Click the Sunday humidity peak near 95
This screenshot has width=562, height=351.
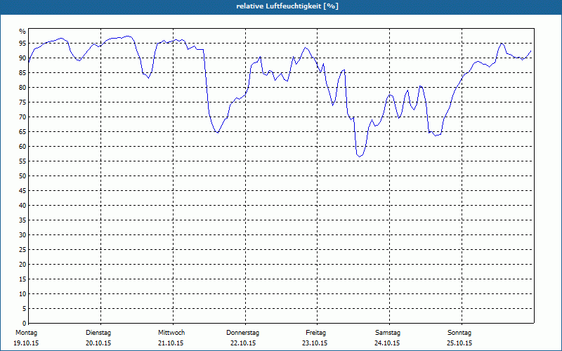click(502, 44)
